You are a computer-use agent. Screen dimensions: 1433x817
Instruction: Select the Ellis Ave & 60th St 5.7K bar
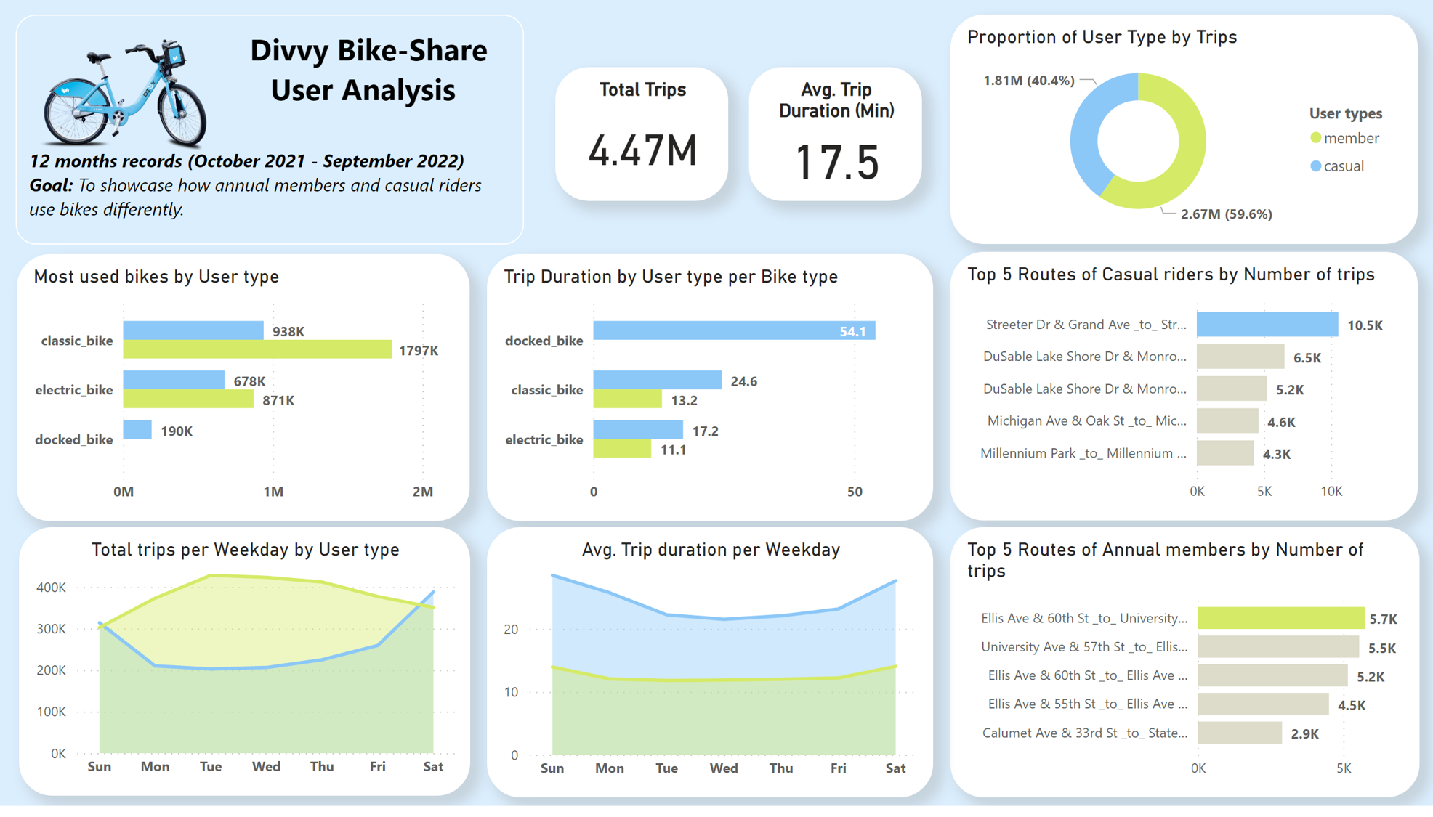(x=1280, y=619)
